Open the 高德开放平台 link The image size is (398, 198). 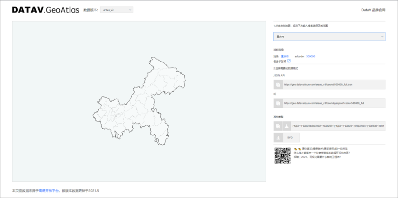point(49,190)
